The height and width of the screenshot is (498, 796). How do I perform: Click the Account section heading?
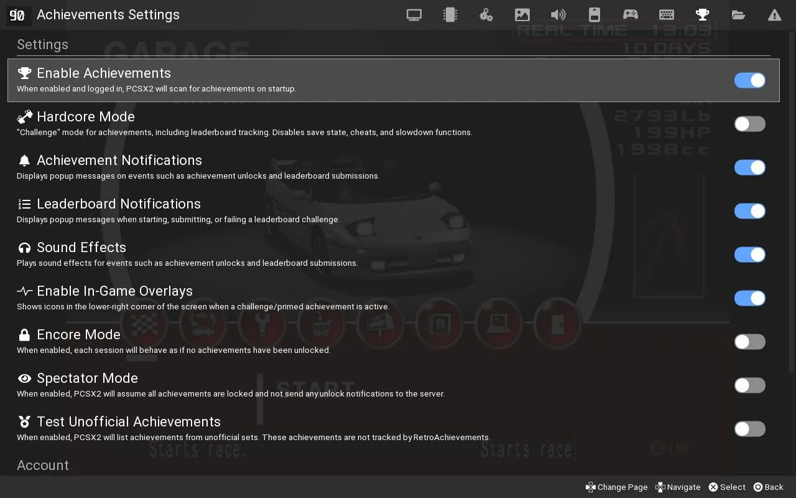43,466
